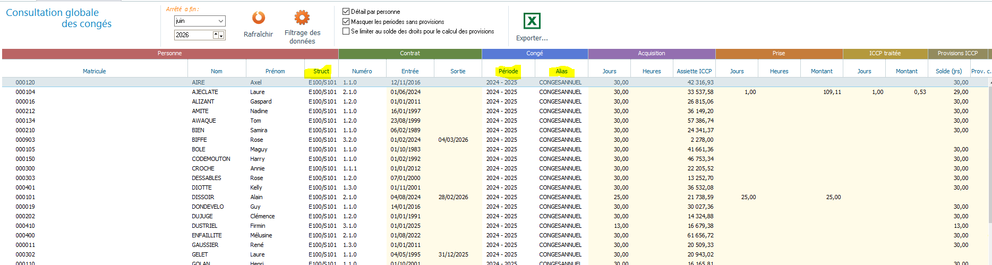Click the highlighted Alias column header
This screenshot has height=265, width=992.
[561, 71]
